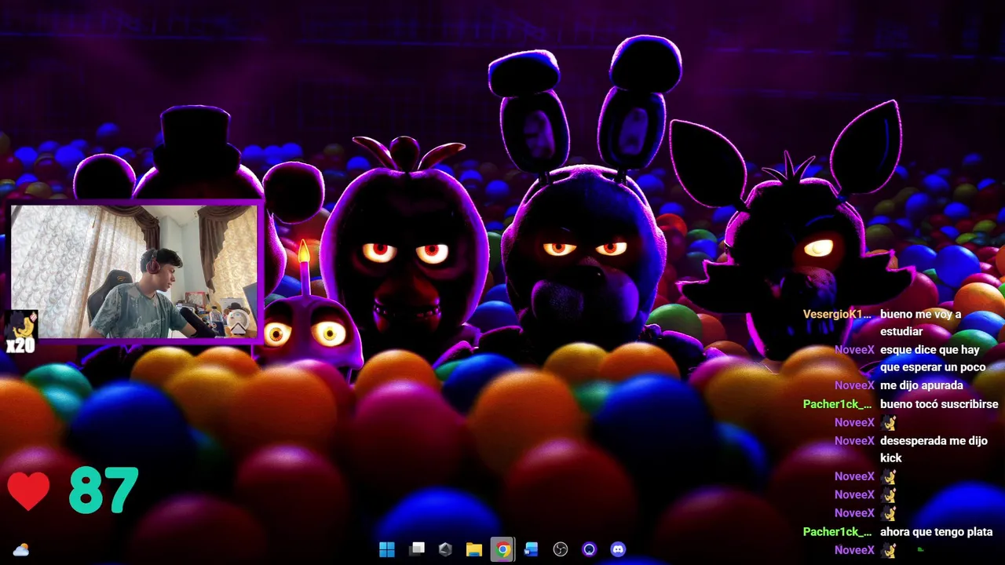Open the Windows Start menu
1005x565 pixels.
pyautogui.click(x=387, y=549)
